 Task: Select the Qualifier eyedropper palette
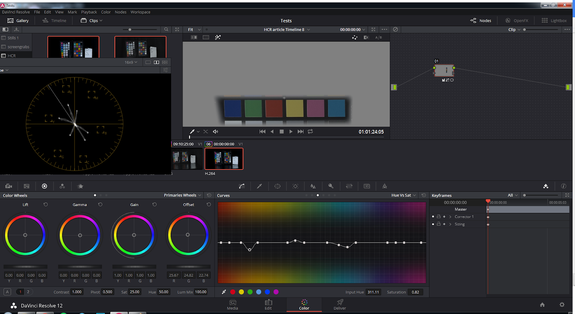259,186
